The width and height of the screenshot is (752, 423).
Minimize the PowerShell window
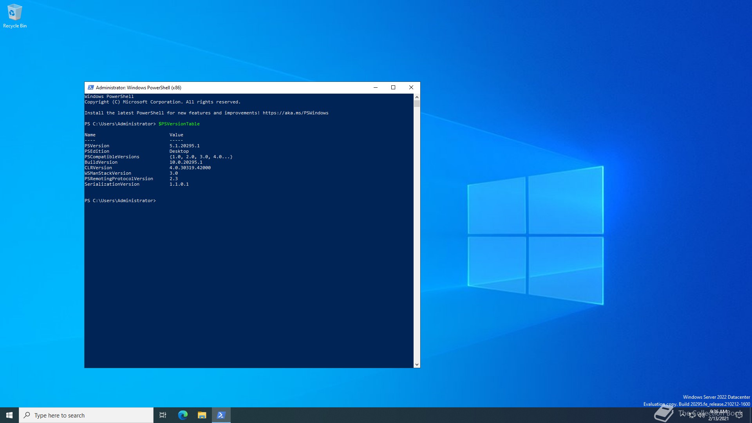[376, 87]
